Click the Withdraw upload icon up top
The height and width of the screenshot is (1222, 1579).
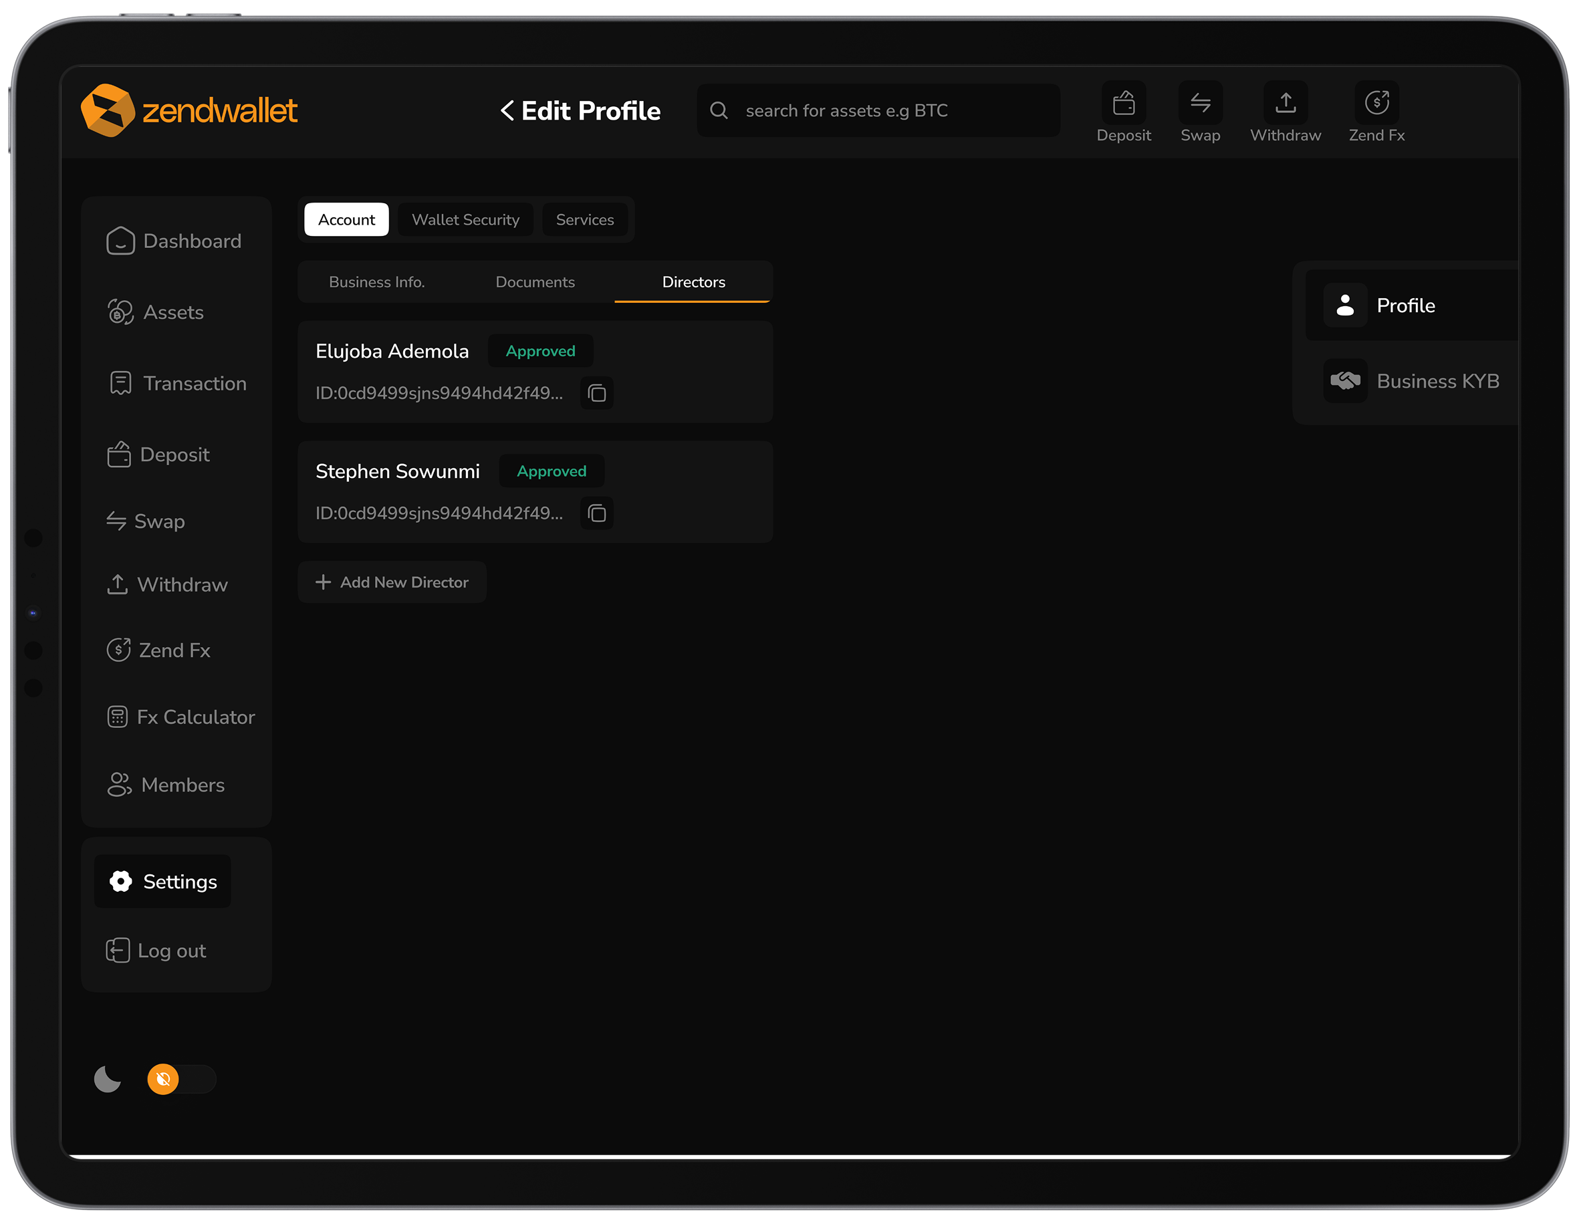[x=1285, y=112]
